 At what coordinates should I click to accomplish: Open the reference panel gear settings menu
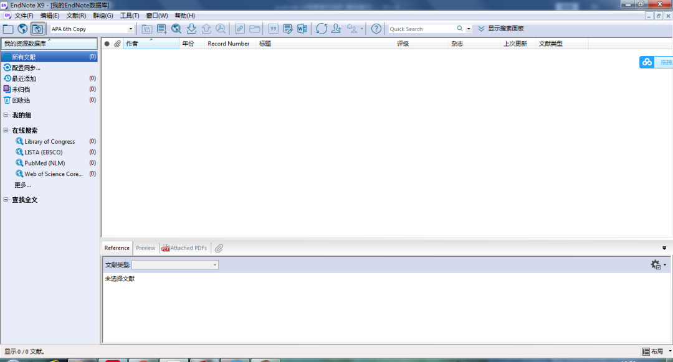[x=659, y=265]
